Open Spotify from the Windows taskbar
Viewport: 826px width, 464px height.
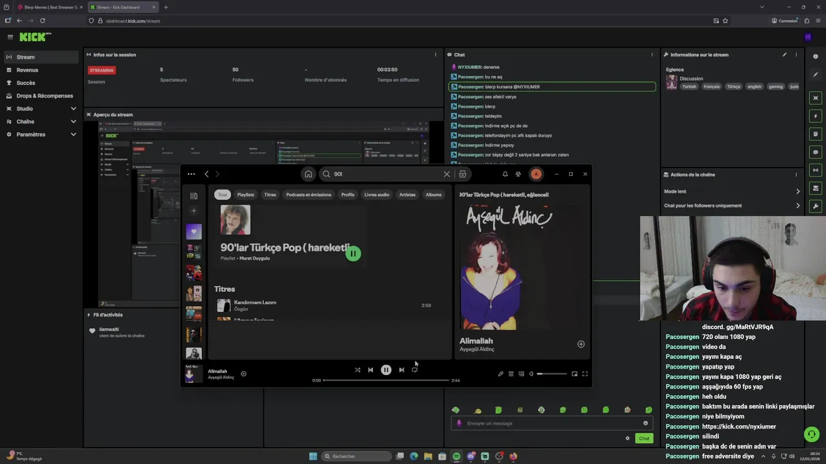(x=456, y=456)
